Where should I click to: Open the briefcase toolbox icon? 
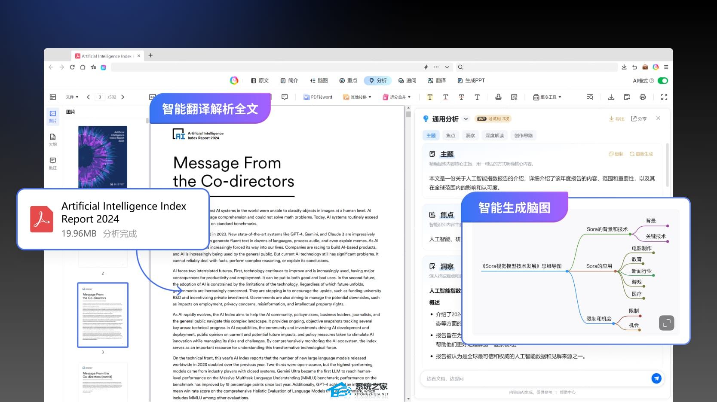click(x=645, y=67)
